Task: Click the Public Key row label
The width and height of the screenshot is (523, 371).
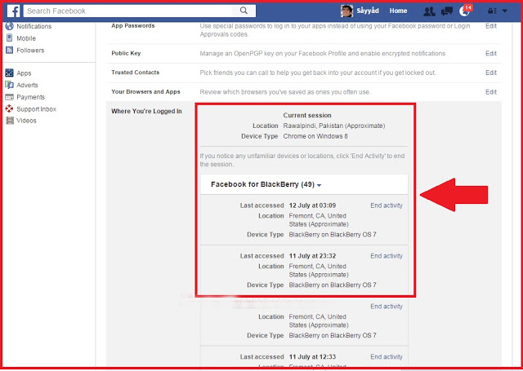Action: [126, 53]
